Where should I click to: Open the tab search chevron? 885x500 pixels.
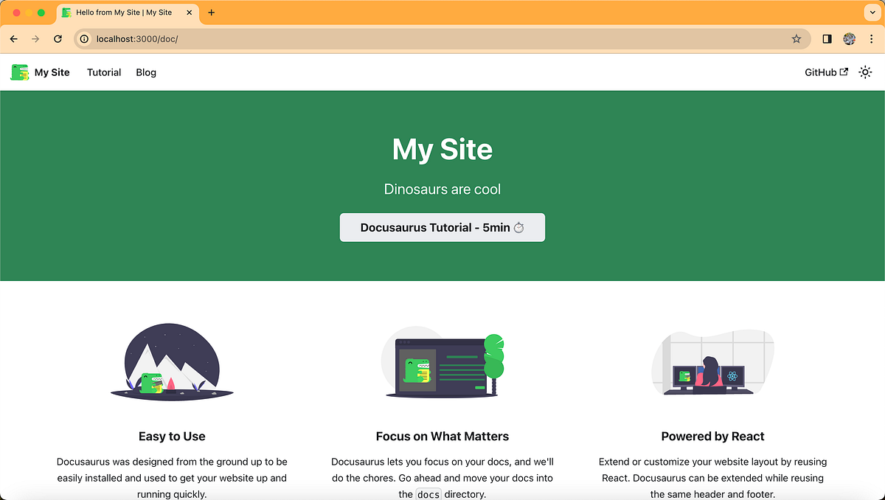(x=872, y=12)
